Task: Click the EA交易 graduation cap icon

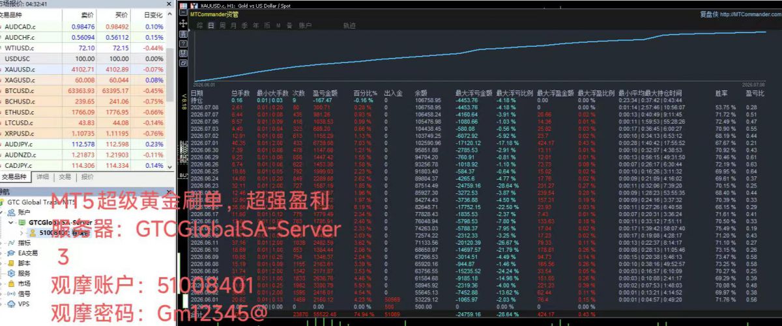Action: pyautogui.click(x=11, y=252)
